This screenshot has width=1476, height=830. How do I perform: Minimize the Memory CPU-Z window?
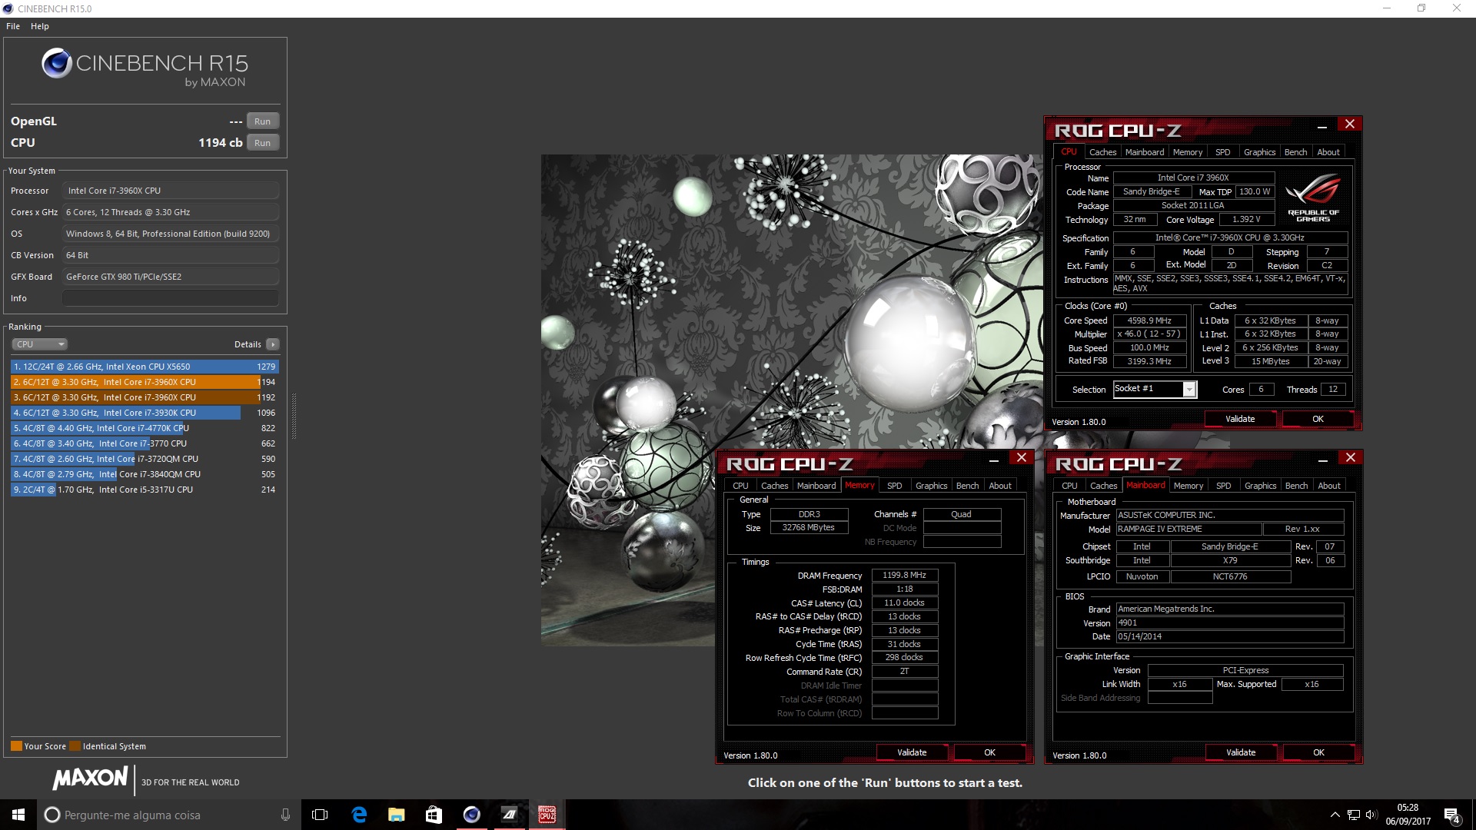(993, 459)
